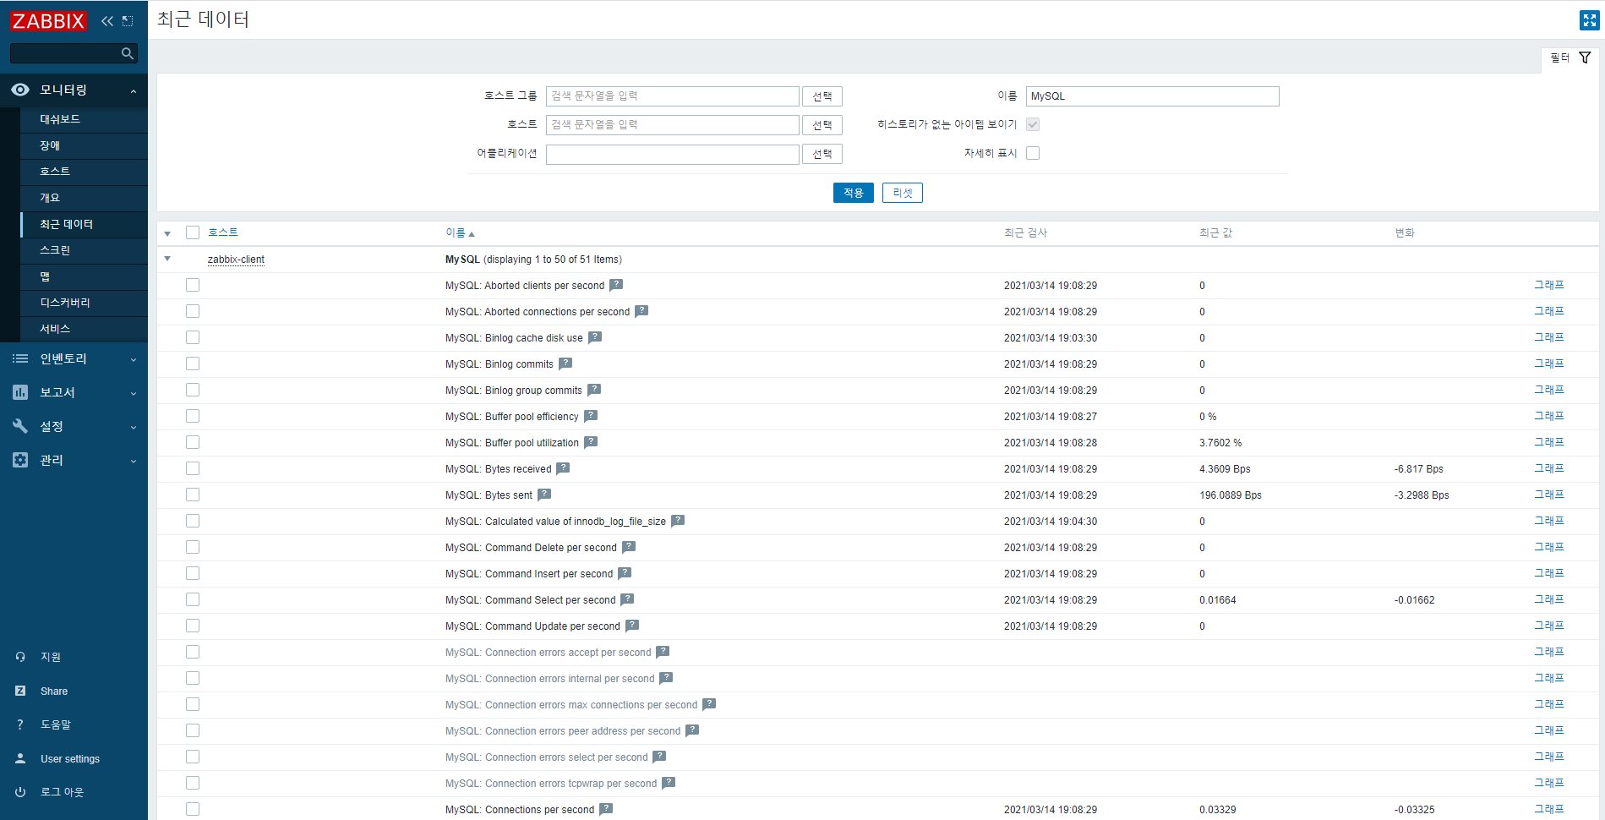Image resolution: width=1605 pixels, height=820 pixels.
Task: Reset the filter with 리셋 button
Action: 903,193
